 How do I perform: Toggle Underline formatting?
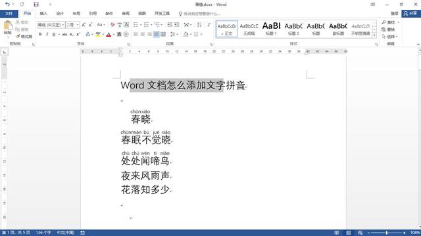[54, 34]
